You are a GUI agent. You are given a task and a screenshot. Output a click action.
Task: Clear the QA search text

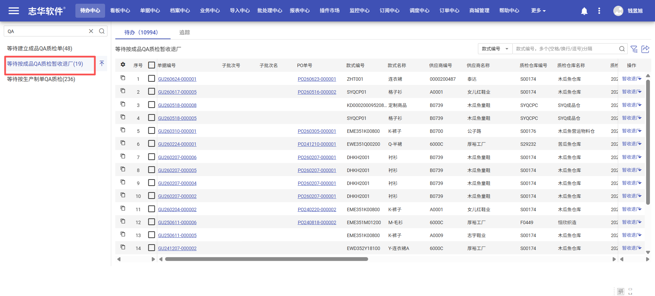(91, 31)
